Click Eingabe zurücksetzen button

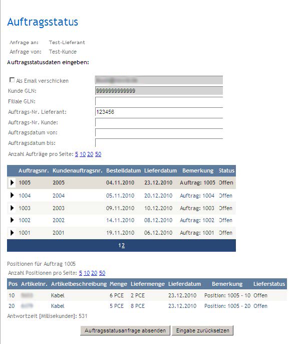tap(203, 330)
